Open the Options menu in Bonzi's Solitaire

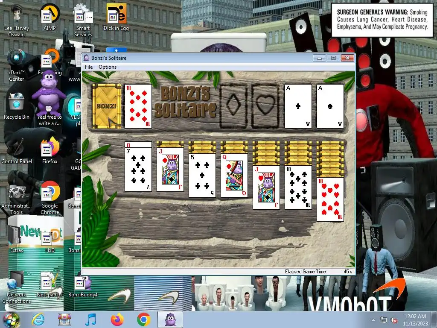click(x=107, y=67)
